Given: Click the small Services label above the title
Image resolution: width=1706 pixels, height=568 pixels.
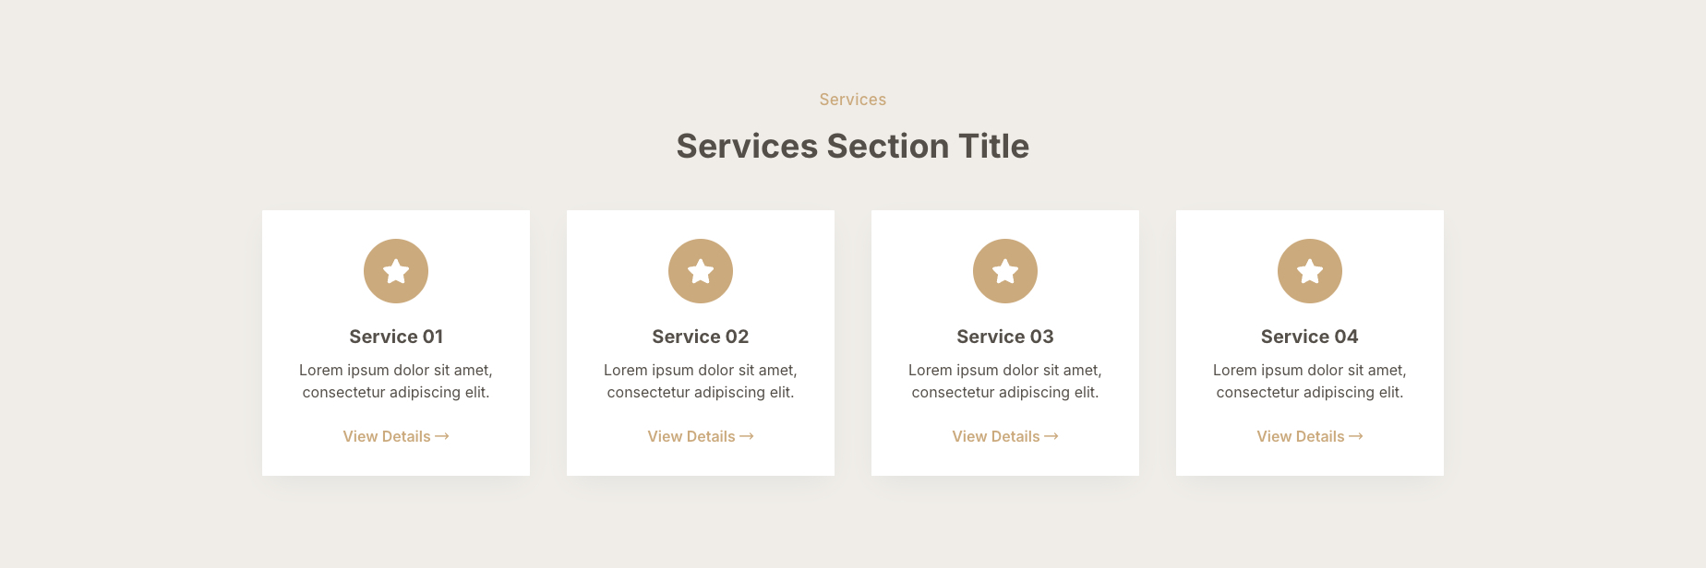Looking at the screenshot, I should pos(852,100).
